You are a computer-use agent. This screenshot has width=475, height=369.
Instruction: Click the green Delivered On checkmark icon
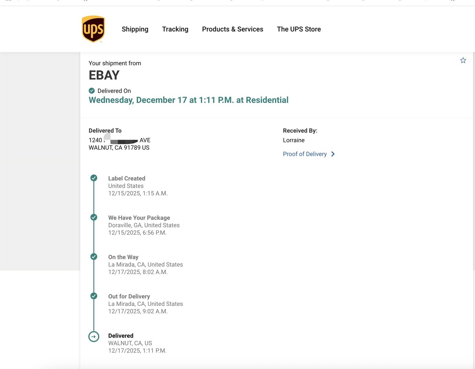tap(92, 91)
